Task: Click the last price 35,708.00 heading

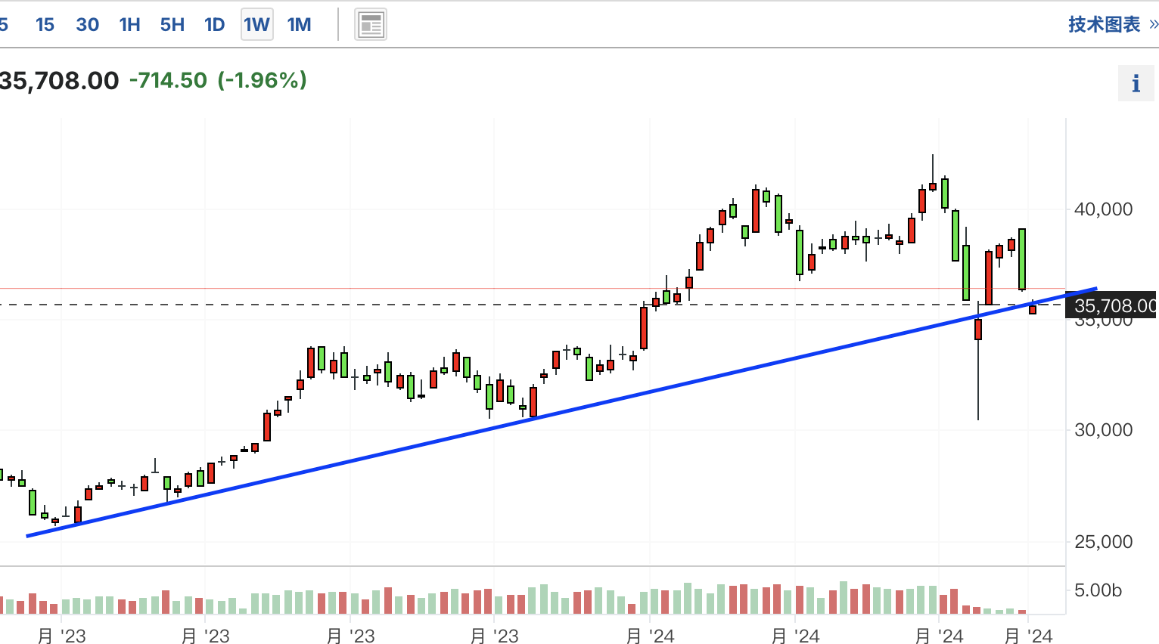Action: [x=59, y=81]
